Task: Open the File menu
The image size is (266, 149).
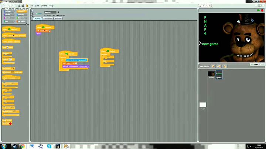Action: (x=31, y=6)
